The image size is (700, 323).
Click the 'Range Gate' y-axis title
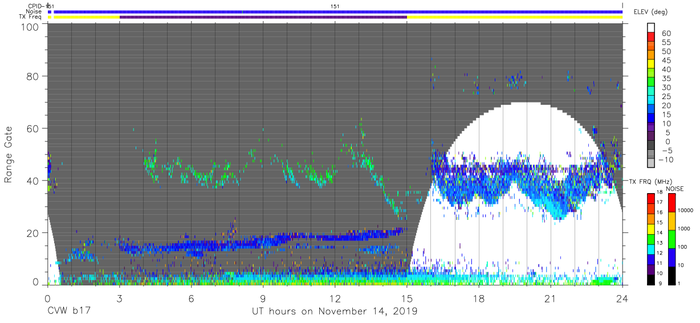(9, 154)
